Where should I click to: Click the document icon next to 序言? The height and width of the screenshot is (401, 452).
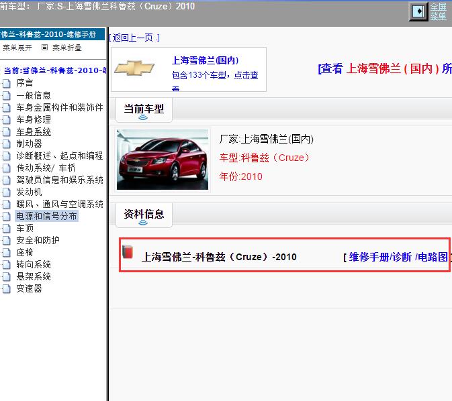click(7, 83)
